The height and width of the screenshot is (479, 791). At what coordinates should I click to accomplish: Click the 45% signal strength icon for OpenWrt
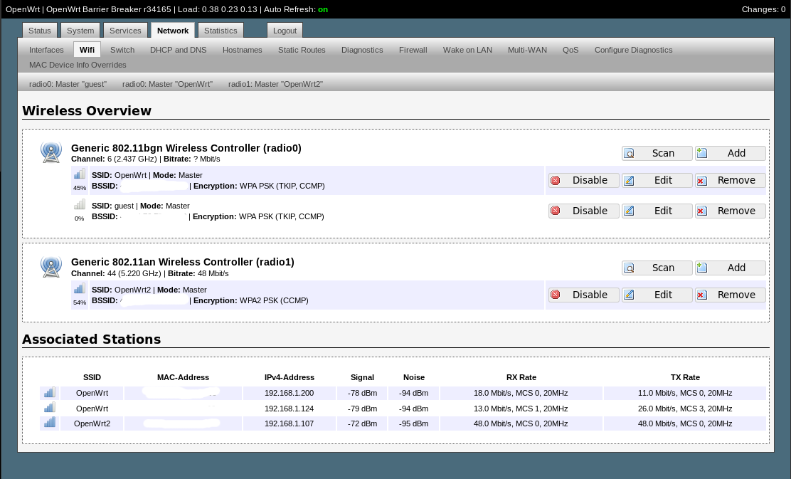[79, 174]
